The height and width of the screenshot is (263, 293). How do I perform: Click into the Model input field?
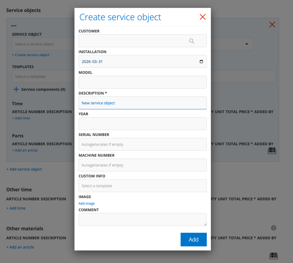[142, 82]
